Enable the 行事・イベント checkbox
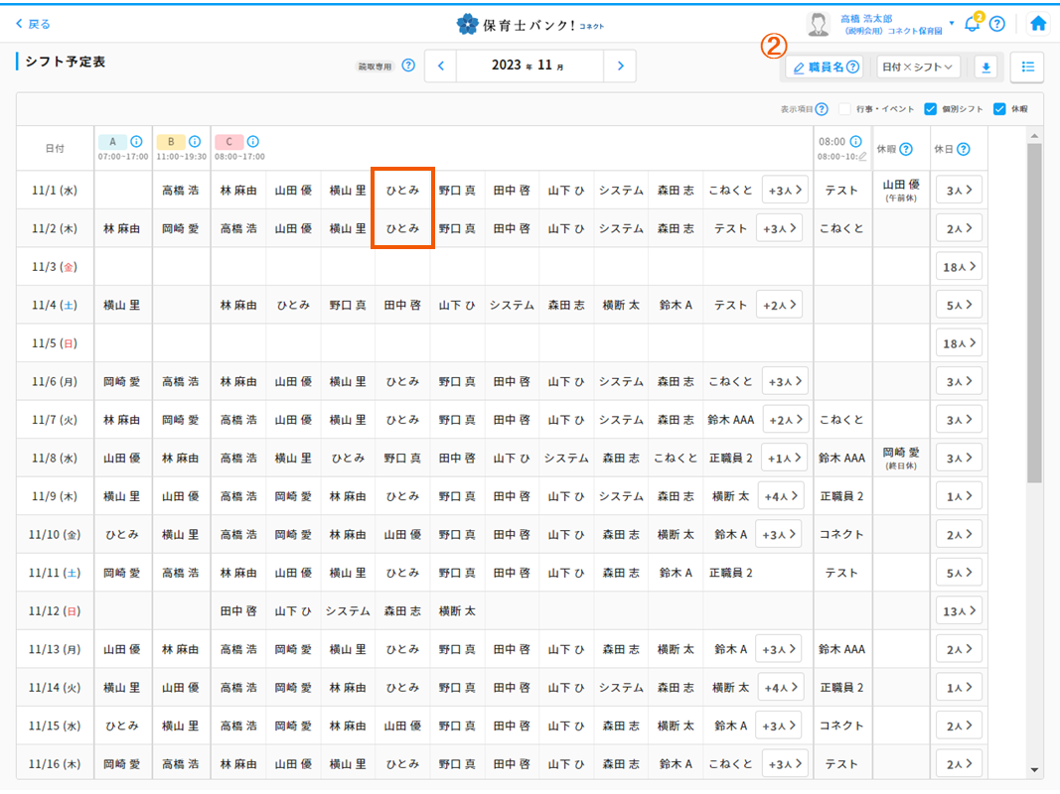The width and height of the screenshot is (1060, 794). (844, 109)
